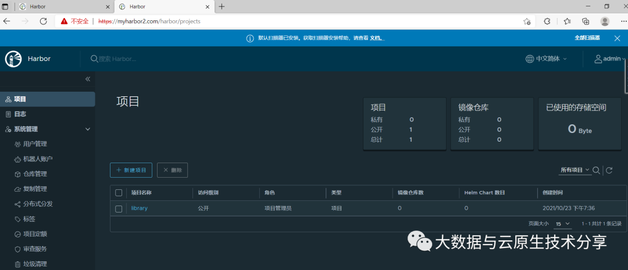Click the browser address bar URL
Screen dimensions: 628x270
tap(149, 21)
